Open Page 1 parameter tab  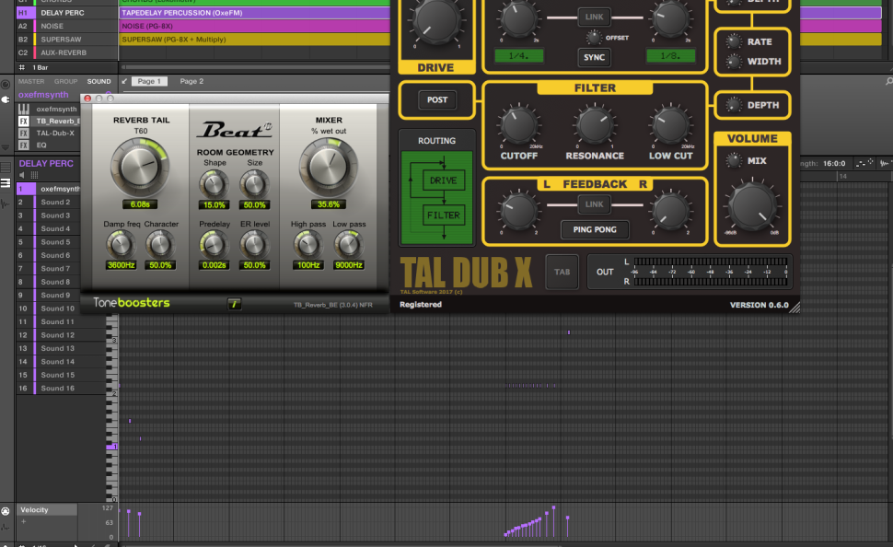point(149,81)
